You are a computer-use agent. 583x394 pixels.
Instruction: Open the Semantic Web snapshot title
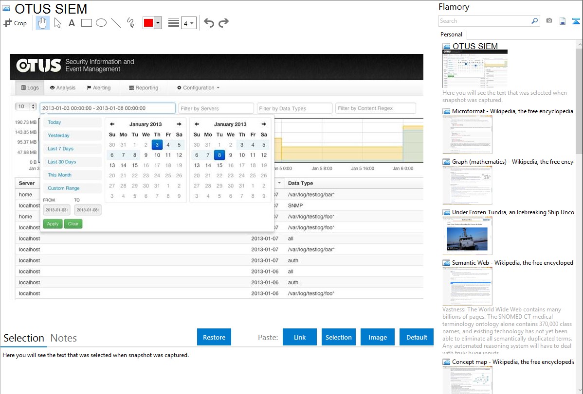[512, 263]
